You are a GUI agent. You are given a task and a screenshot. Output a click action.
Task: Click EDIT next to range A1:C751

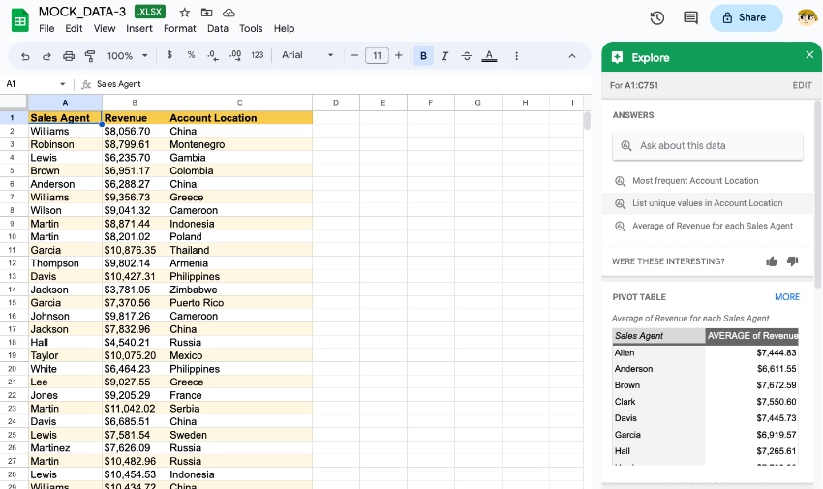[x=802, y=85]
